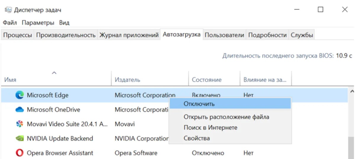Switch to the Службы tab
Viewport: 355px width, 159px height.
(302, 35)
